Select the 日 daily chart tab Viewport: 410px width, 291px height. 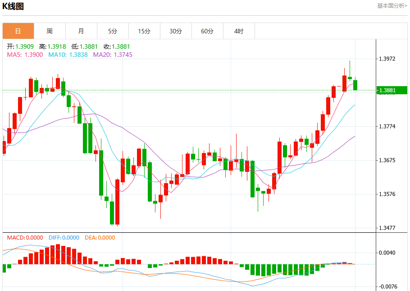[18, 31]
